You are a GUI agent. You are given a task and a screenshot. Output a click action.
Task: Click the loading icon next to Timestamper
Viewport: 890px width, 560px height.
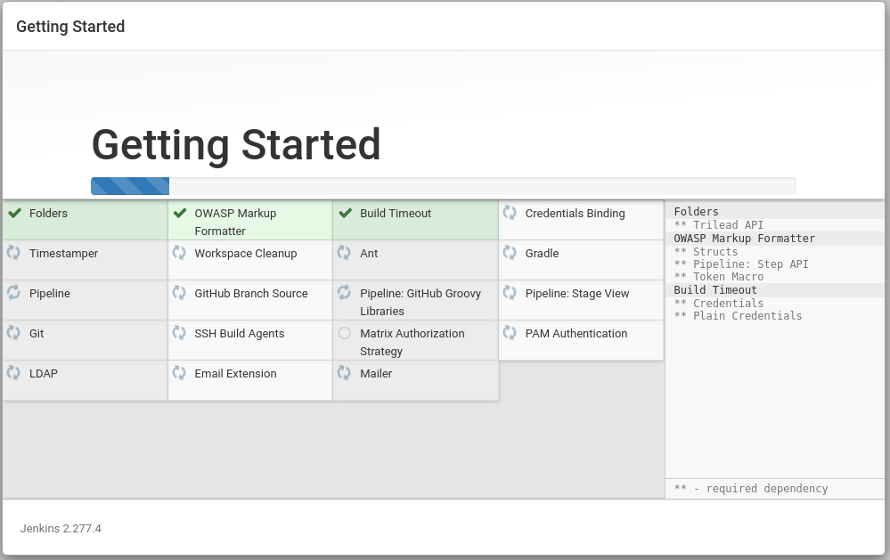[13, 253]
